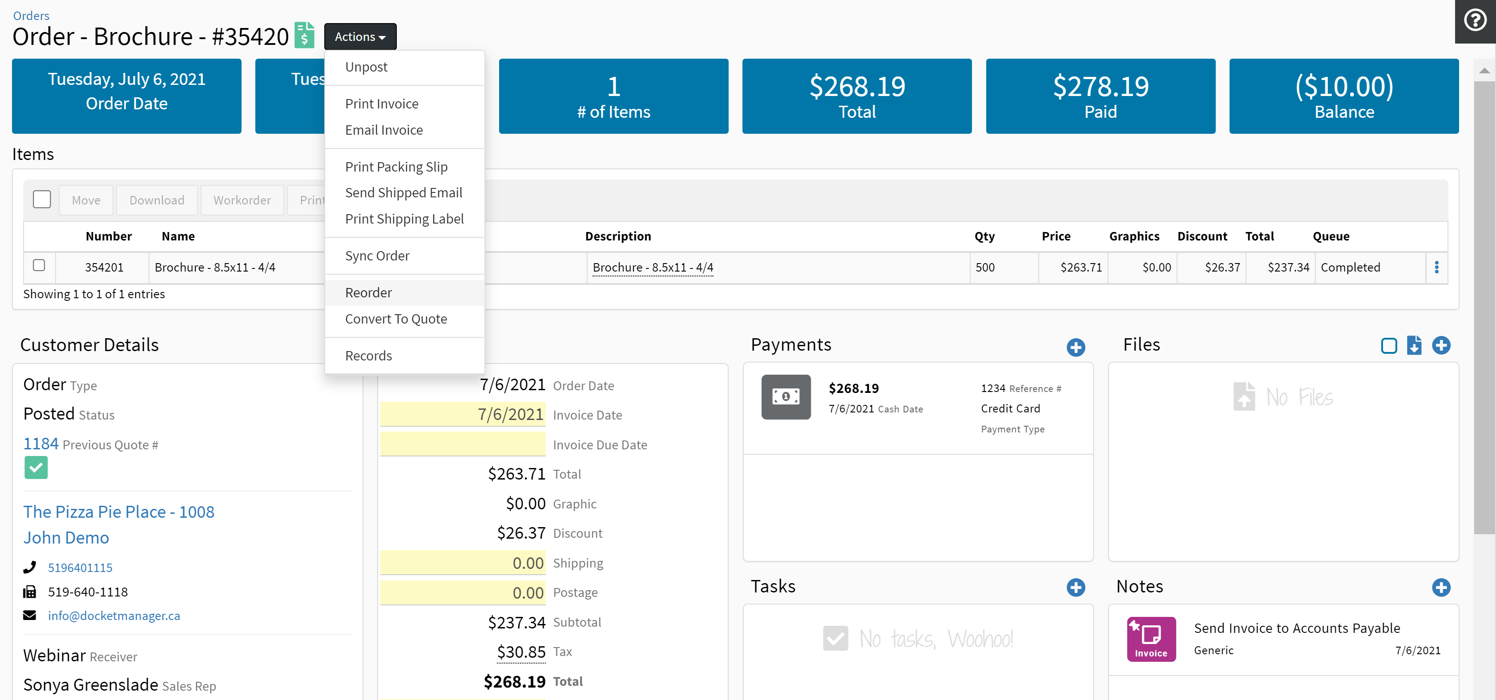Click the Orders breadcrumb link
1496x700 pixels.
coord(31,15)
